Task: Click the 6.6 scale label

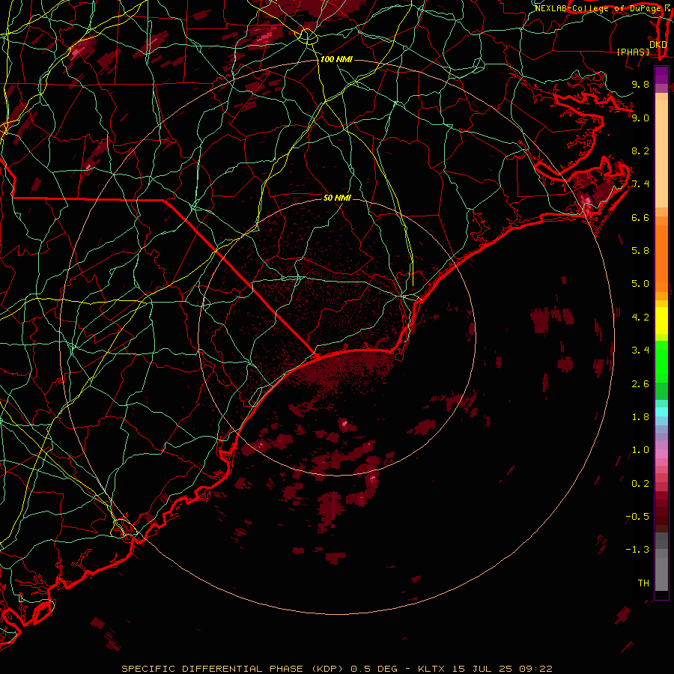Action: (640, 217)
